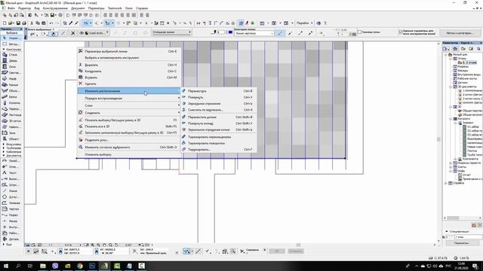Open the line type (Сплошная линия) dropdown
The height and width of the screenshot is (271, 483).
(171, 32)
